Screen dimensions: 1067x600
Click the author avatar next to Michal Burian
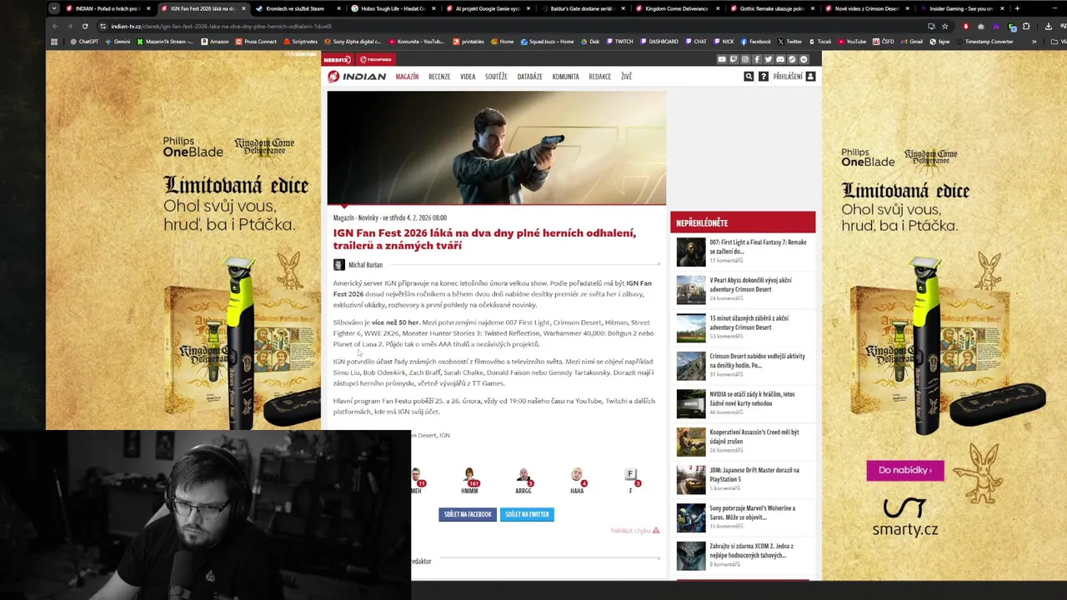(339, 265)
